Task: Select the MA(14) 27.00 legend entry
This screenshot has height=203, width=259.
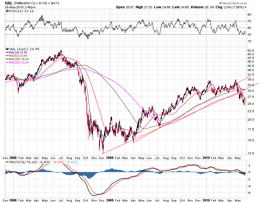Action: tap(16, 52)
